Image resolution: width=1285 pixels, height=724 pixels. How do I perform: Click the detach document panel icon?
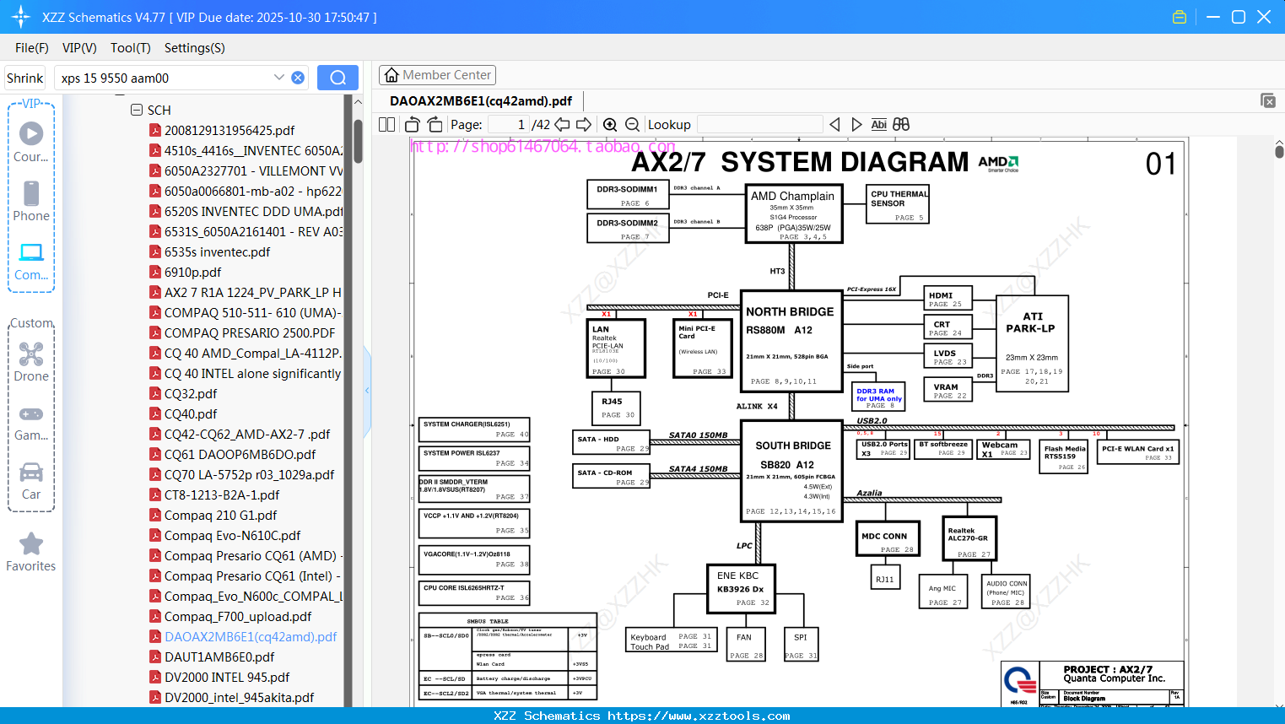[x=1268, y=100]
